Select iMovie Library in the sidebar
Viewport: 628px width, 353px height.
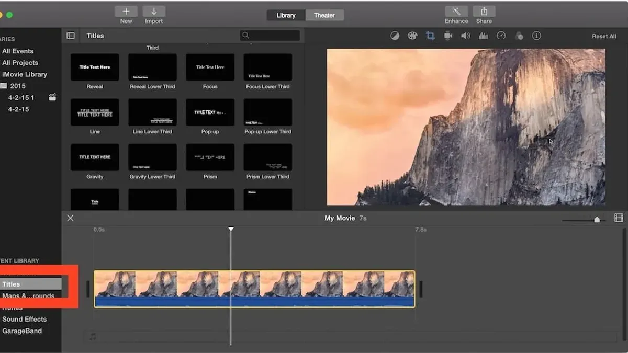24,74
